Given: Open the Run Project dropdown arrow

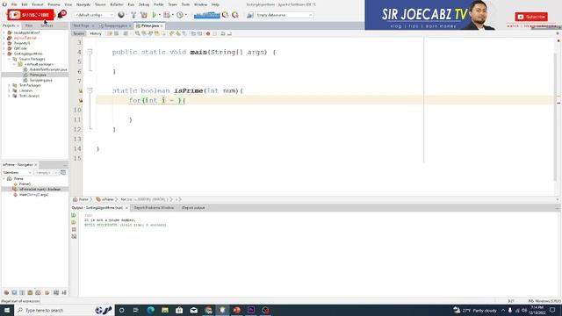Looking at the screenshot, I should pos(160,15).
